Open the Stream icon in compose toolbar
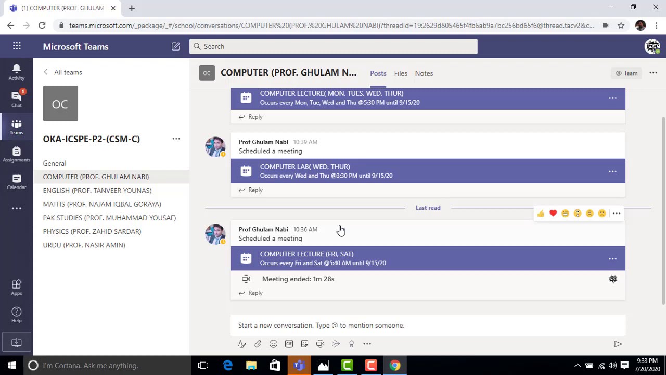666x375 pixels. point(336,344)
